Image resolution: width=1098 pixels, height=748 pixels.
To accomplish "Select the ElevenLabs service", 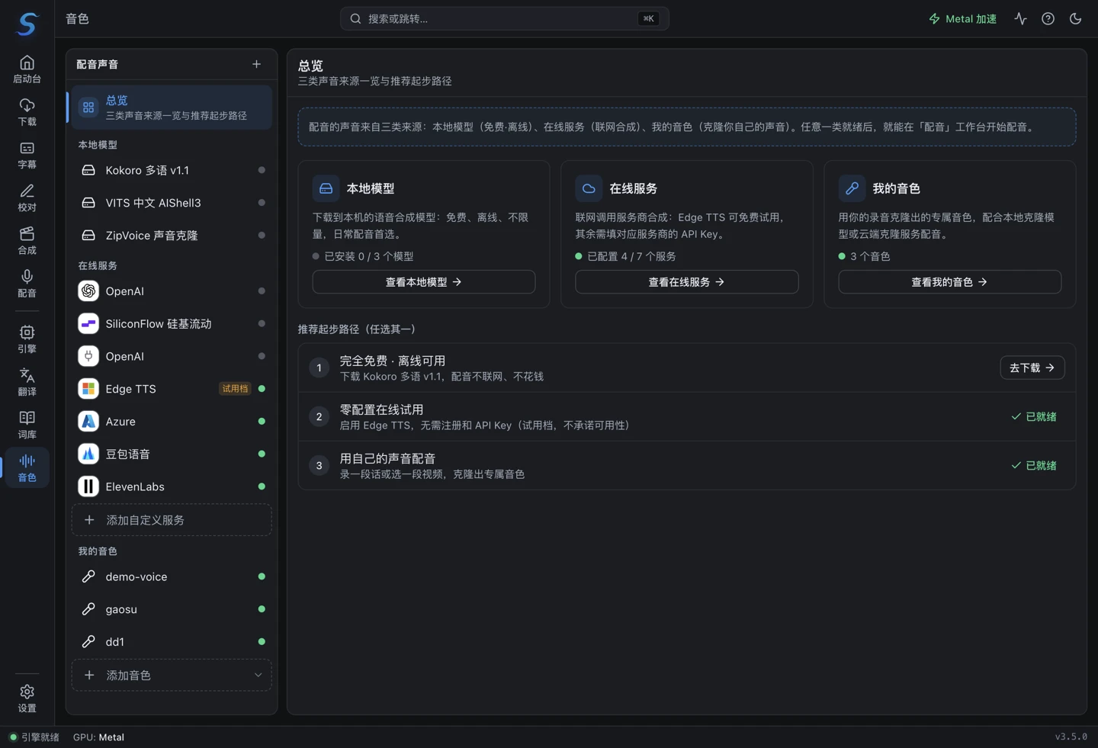I will coord(172,486).
